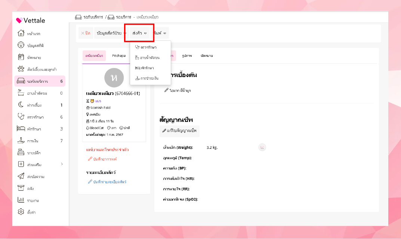Click แก้ไขสัญญาณชีพ edit vitals button
Screen dimensions: 401x239
point(179,131)
